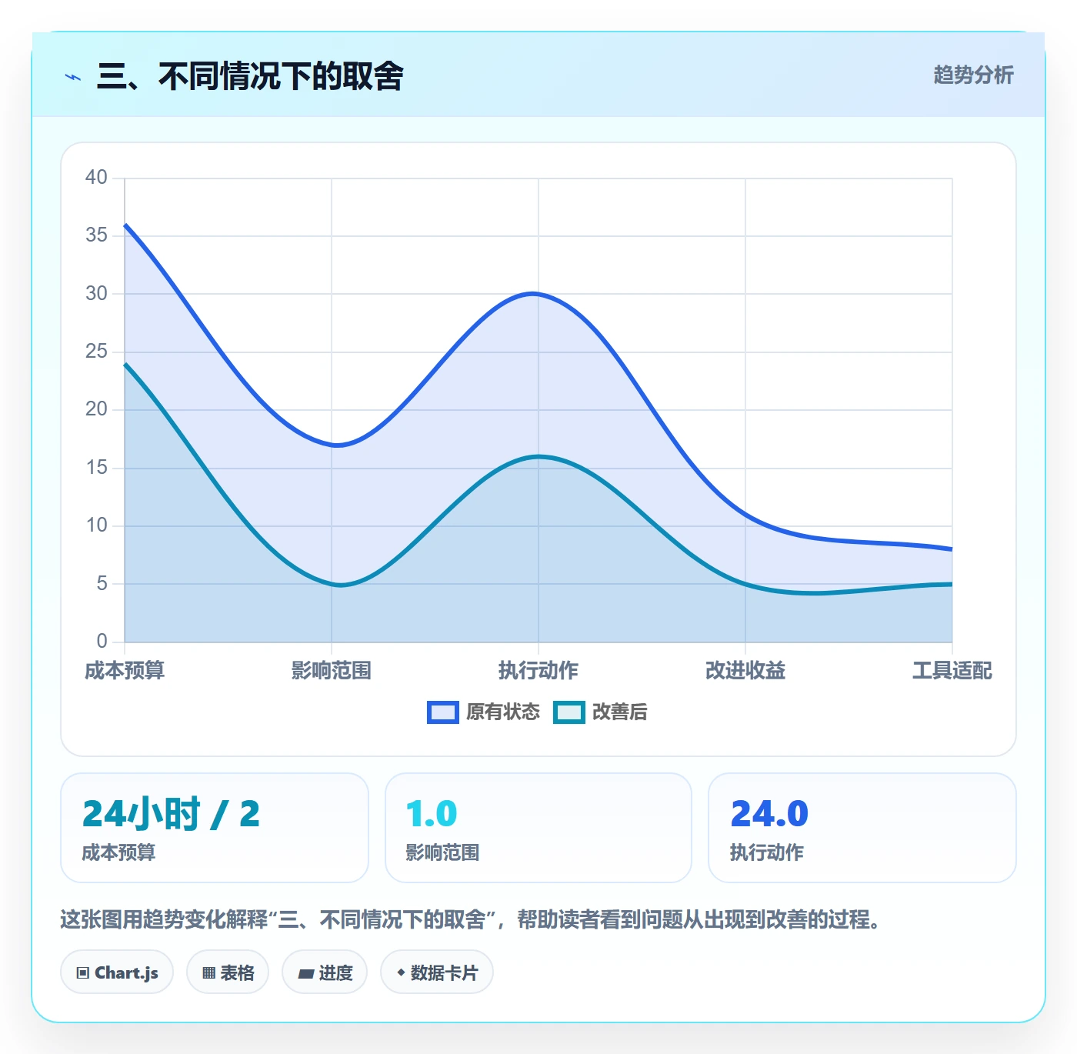Image resolution: width=1077 pixels, height=1054 pixels.
Task: Select the Chart.js tag
Action: (x=117, y=972)
